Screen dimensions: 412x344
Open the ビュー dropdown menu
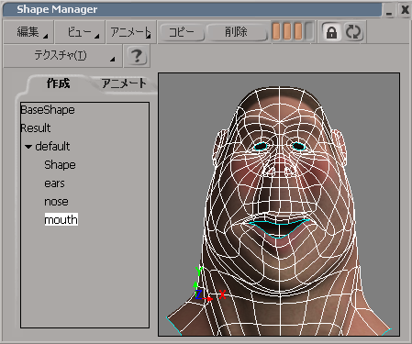pos(80,32)
